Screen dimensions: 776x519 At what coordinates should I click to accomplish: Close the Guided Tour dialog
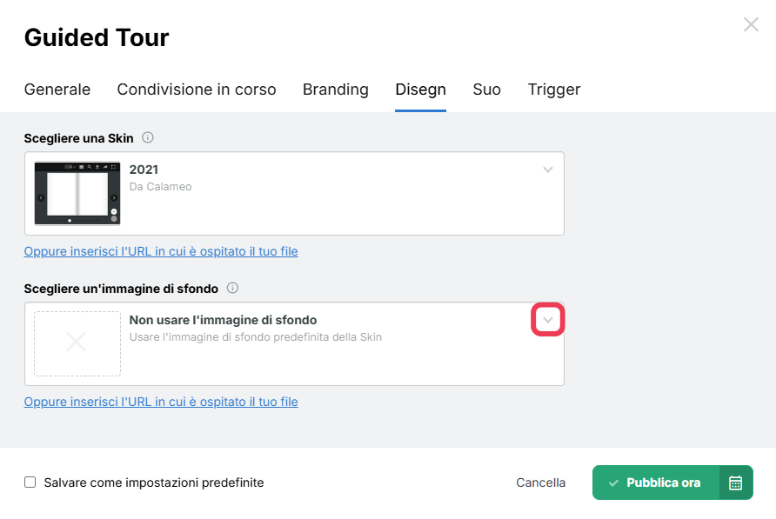[751, 24]
